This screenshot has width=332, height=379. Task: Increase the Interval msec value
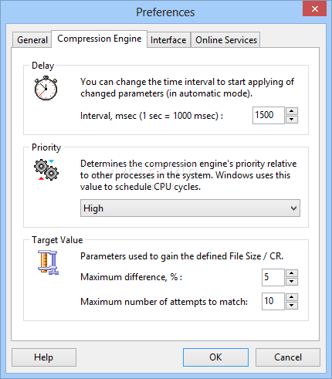point(292,111)
